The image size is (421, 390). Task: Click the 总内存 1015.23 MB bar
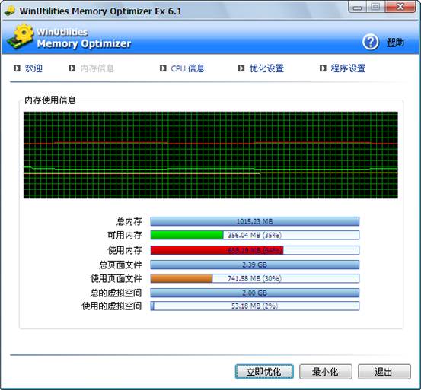255,221
